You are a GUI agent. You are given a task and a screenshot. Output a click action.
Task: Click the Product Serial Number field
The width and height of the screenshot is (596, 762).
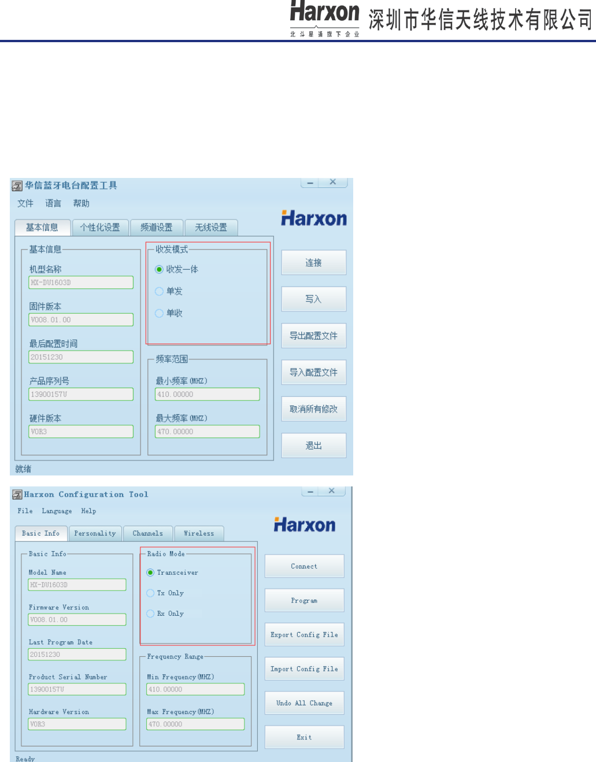pyautogui.click(x=77, y=689)
